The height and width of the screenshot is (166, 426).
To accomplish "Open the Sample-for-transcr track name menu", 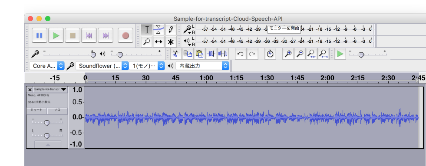I will [x=50, y=89].
